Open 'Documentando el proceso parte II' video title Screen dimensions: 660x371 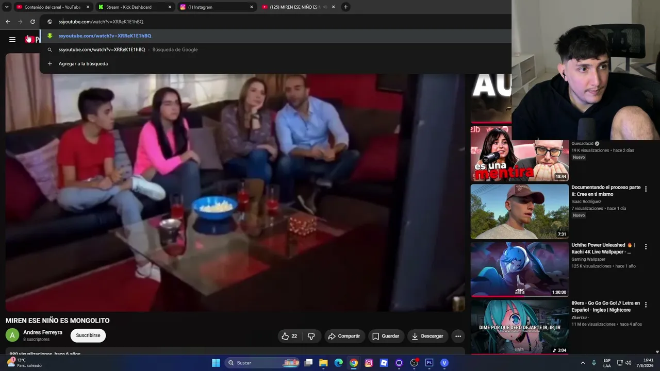tap(606, 191)
